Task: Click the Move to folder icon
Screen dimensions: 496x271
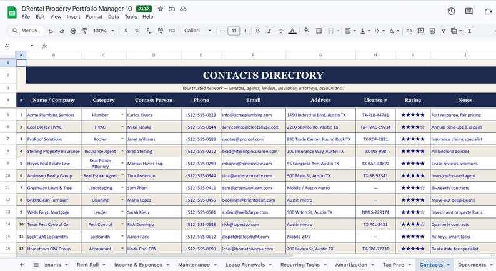Action: (x=171, y=9)
